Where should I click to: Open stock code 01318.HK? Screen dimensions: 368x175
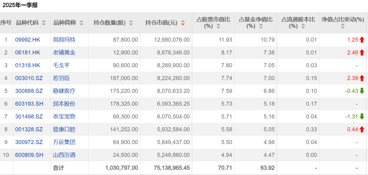(x=28, y=65)
